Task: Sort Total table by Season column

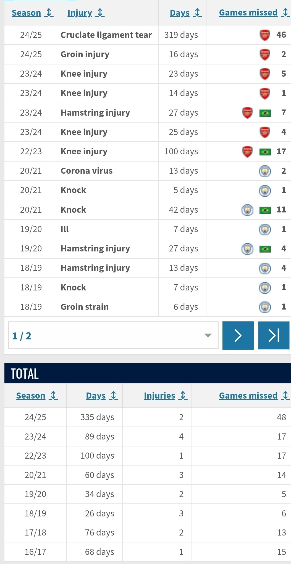Action: click(37, 396)
